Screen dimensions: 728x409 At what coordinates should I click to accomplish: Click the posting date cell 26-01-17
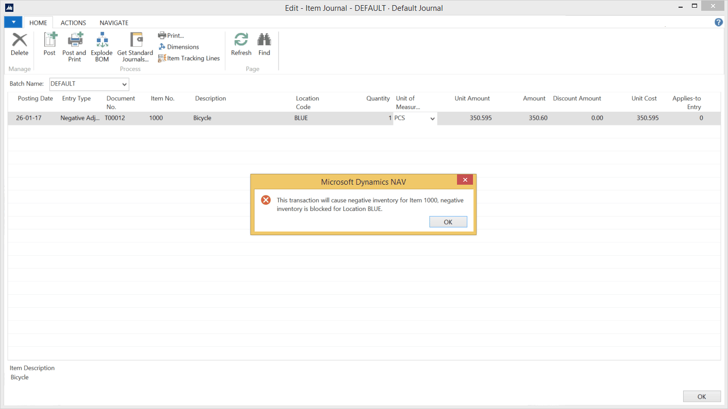click(29, 118)
